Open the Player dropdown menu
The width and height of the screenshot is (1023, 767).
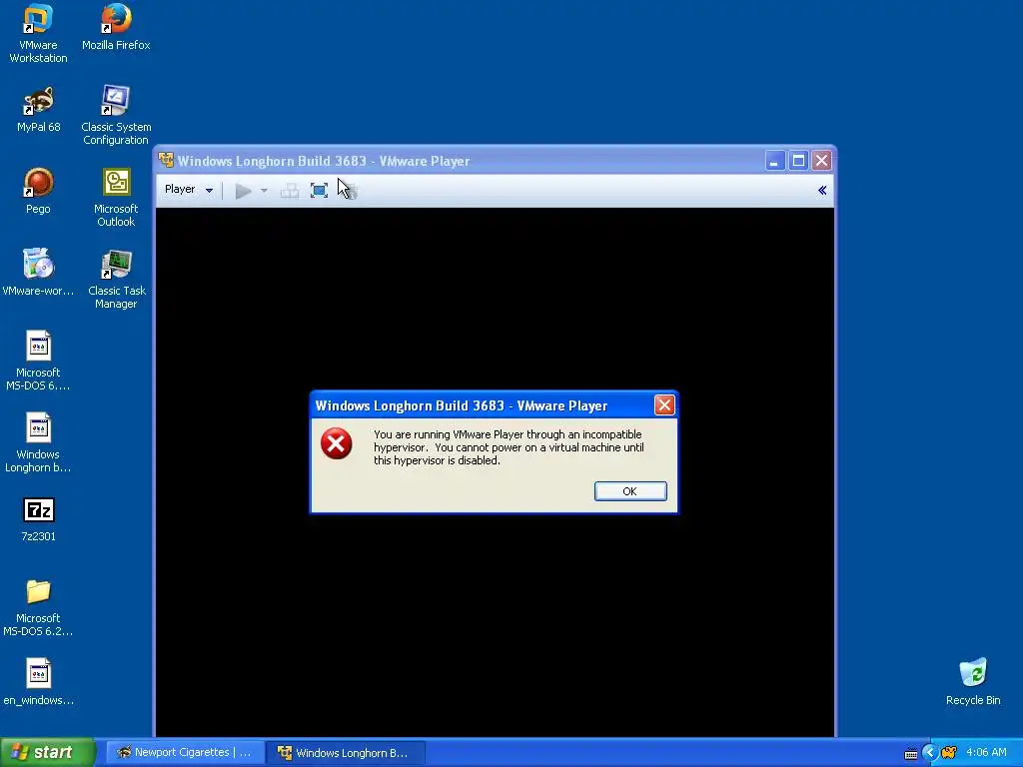click(189, 190)
